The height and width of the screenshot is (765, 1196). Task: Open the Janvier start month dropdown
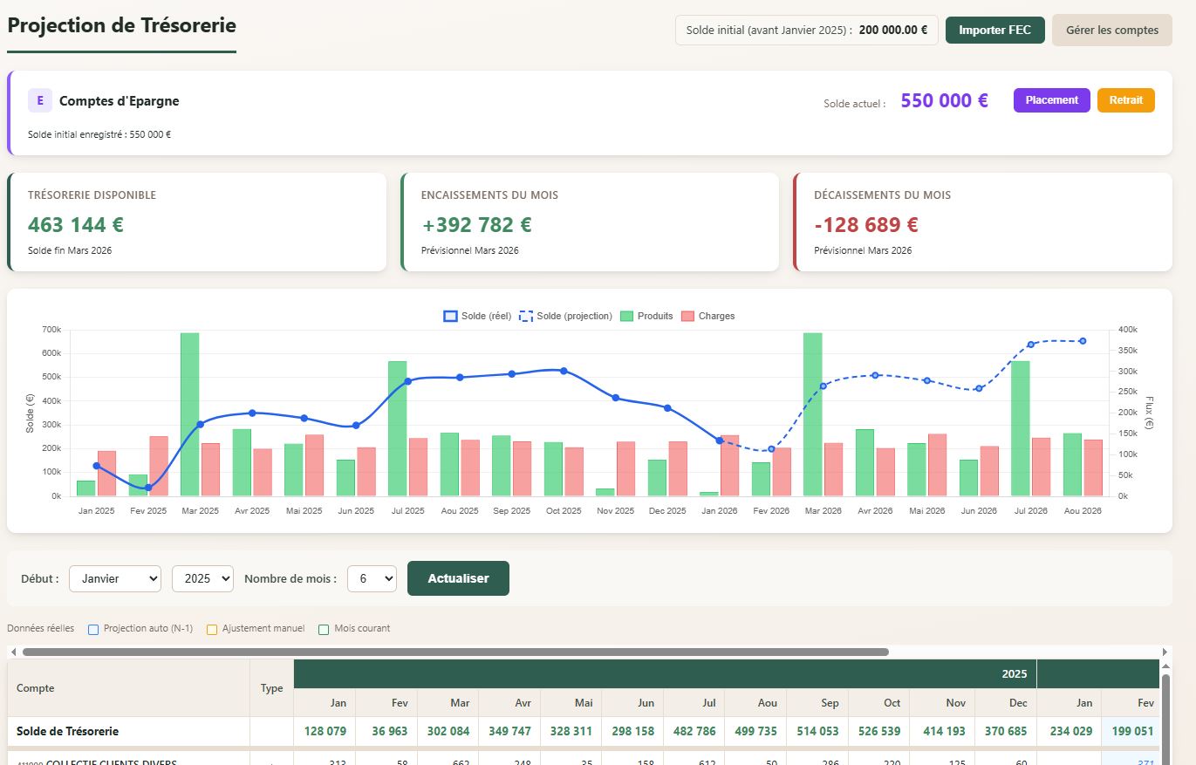115,578
